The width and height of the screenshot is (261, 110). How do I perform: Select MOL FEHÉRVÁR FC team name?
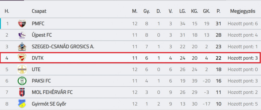click(x=52, y=92)
